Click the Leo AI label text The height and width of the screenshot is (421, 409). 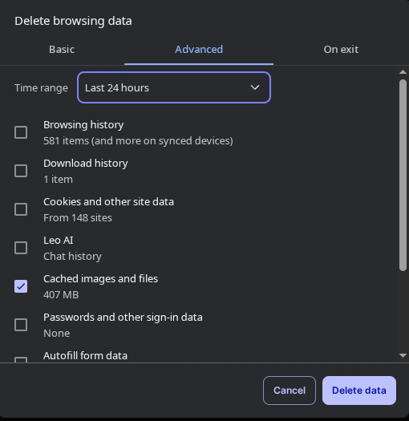(59, 241)
